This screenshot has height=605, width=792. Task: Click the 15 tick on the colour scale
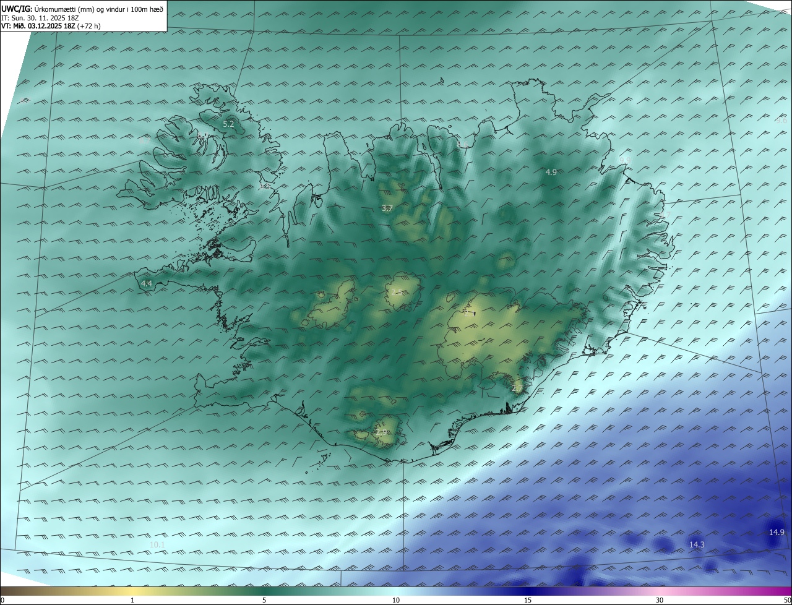[x=528, y=600]
